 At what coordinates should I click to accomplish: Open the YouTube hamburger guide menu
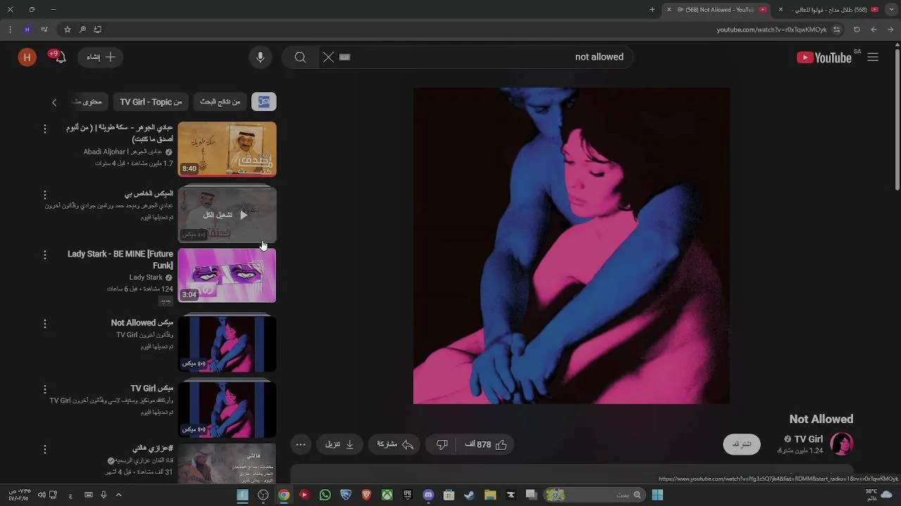873,58
